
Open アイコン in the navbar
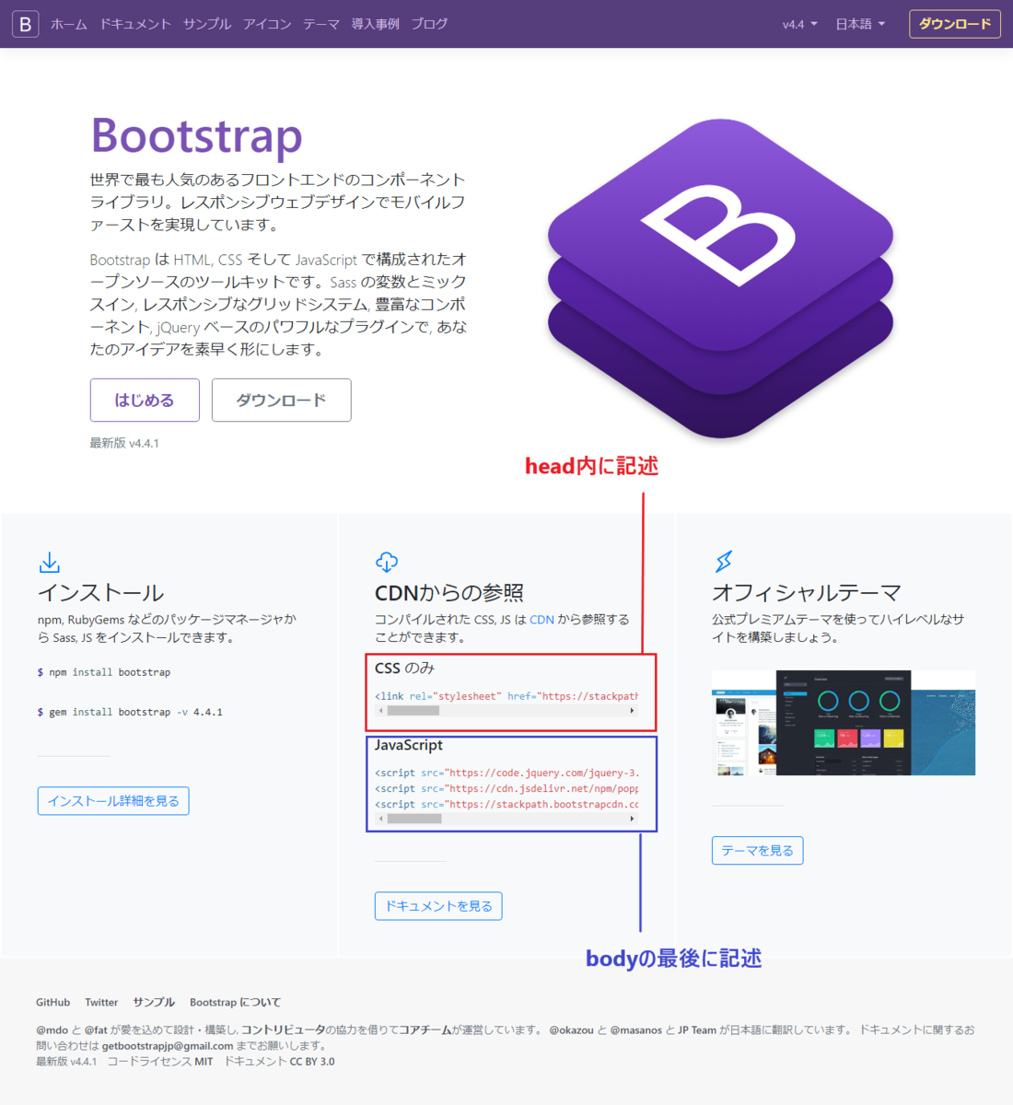[x=267, y=24]
